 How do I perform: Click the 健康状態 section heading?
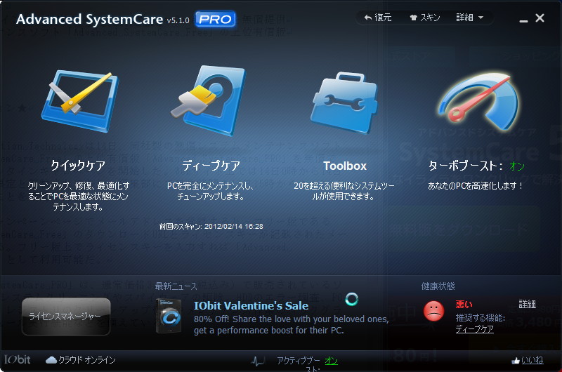coord(438,286)
